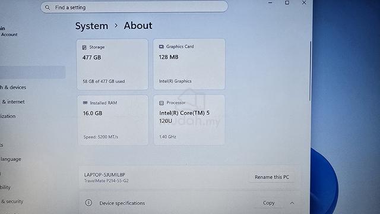The width and height of the screenshot is (380, 214).
Task: Open the Graphics Card tile
Action: [189, 64]
